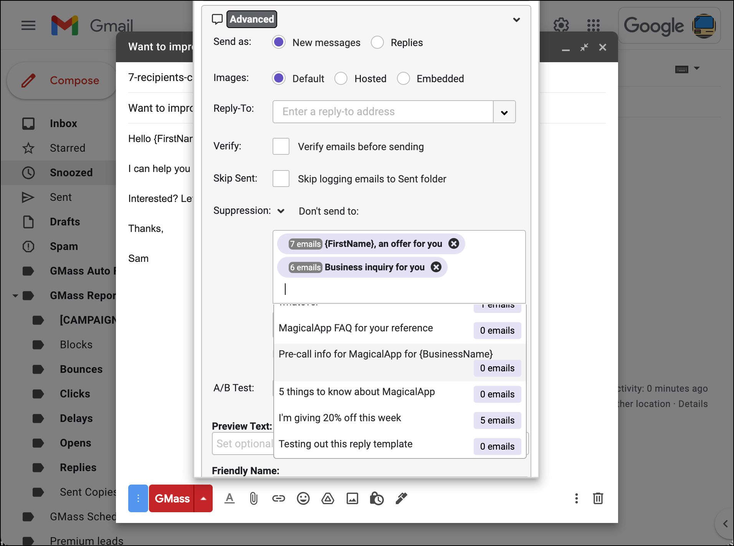Viewport: 734px width, 546px height.
Task: Open the main menu hamburger icon
Action: [28, 26]
